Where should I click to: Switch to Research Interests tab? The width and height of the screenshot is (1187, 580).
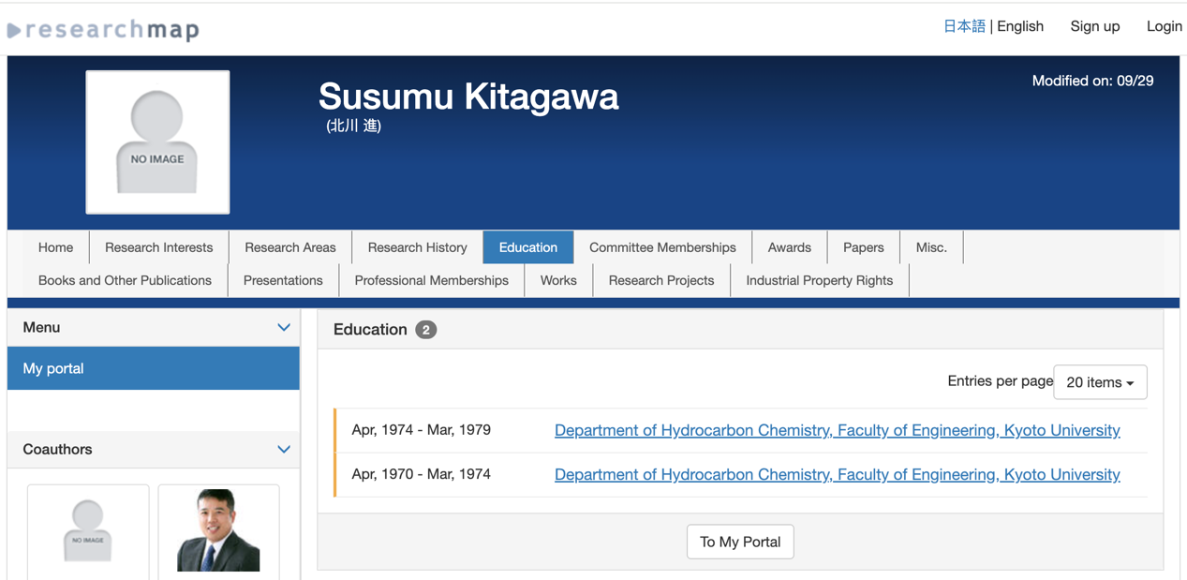point(158,247)
